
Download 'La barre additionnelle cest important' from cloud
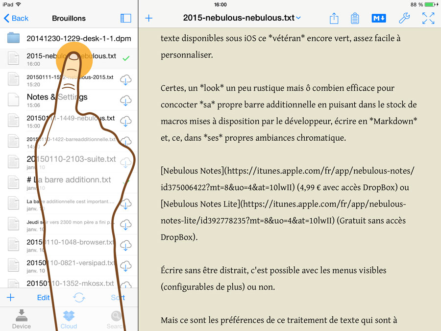coord(126,204)
